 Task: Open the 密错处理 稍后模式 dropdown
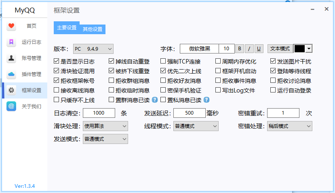(x=289, y=126)
